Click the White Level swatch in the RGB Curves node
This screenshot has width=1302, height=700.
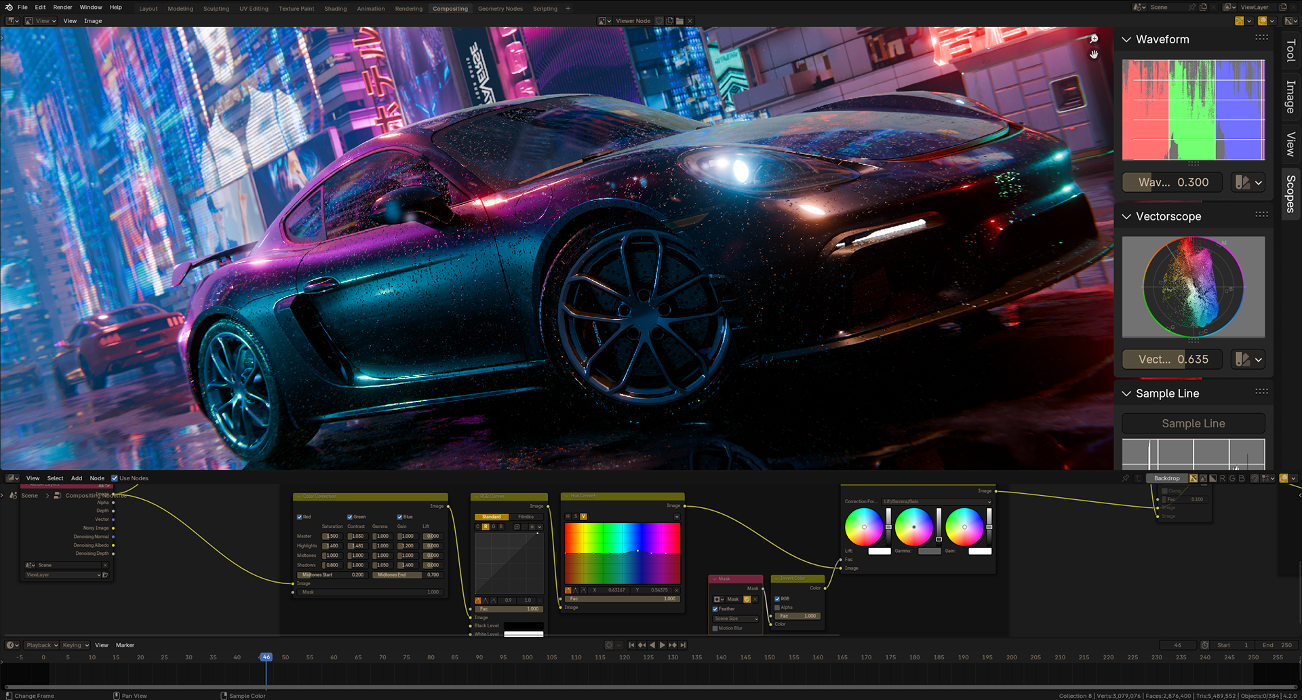[524, 634]
